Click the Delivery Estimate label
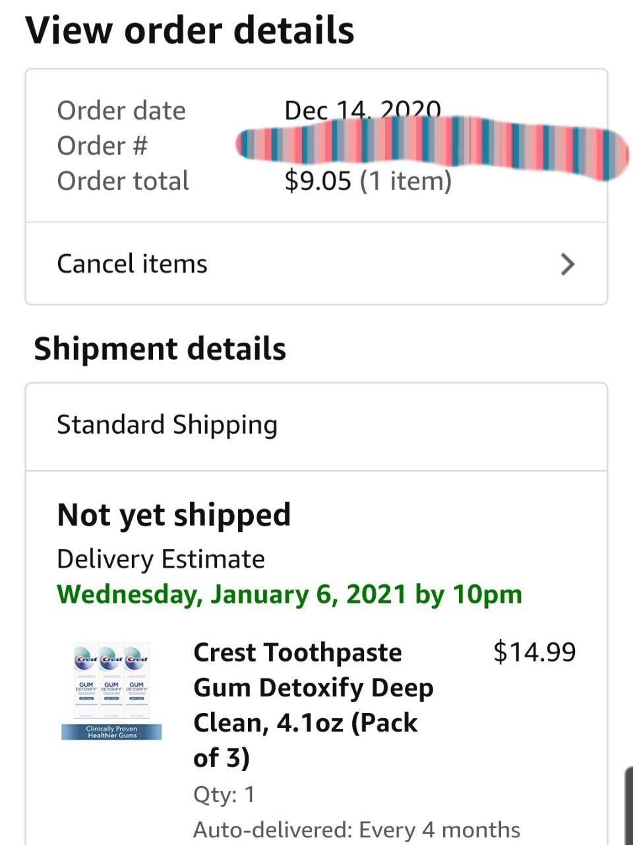633x845 pixels. [x=161, y=558]
